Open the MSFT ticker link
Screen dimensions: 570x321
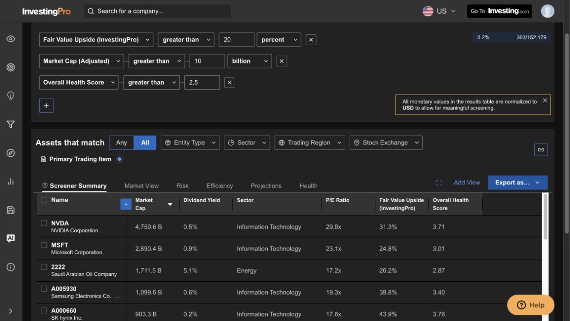[59, 245]
